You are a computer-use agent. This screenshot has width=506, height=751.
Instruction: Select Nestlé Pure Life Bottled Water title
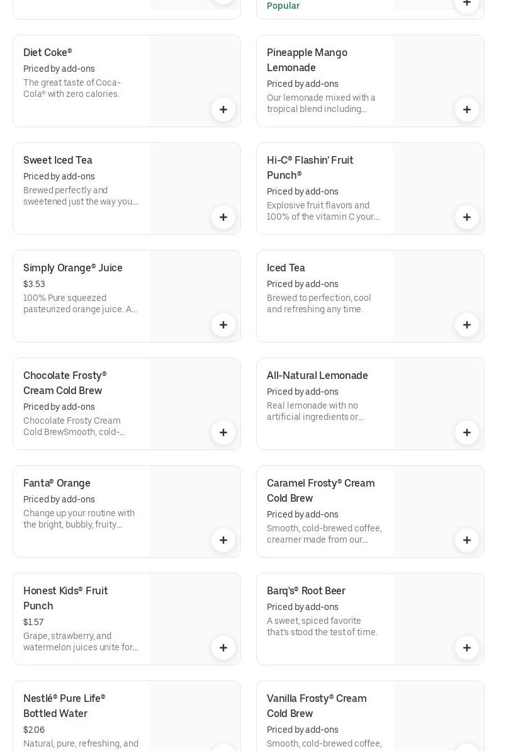tap(64, 706)
